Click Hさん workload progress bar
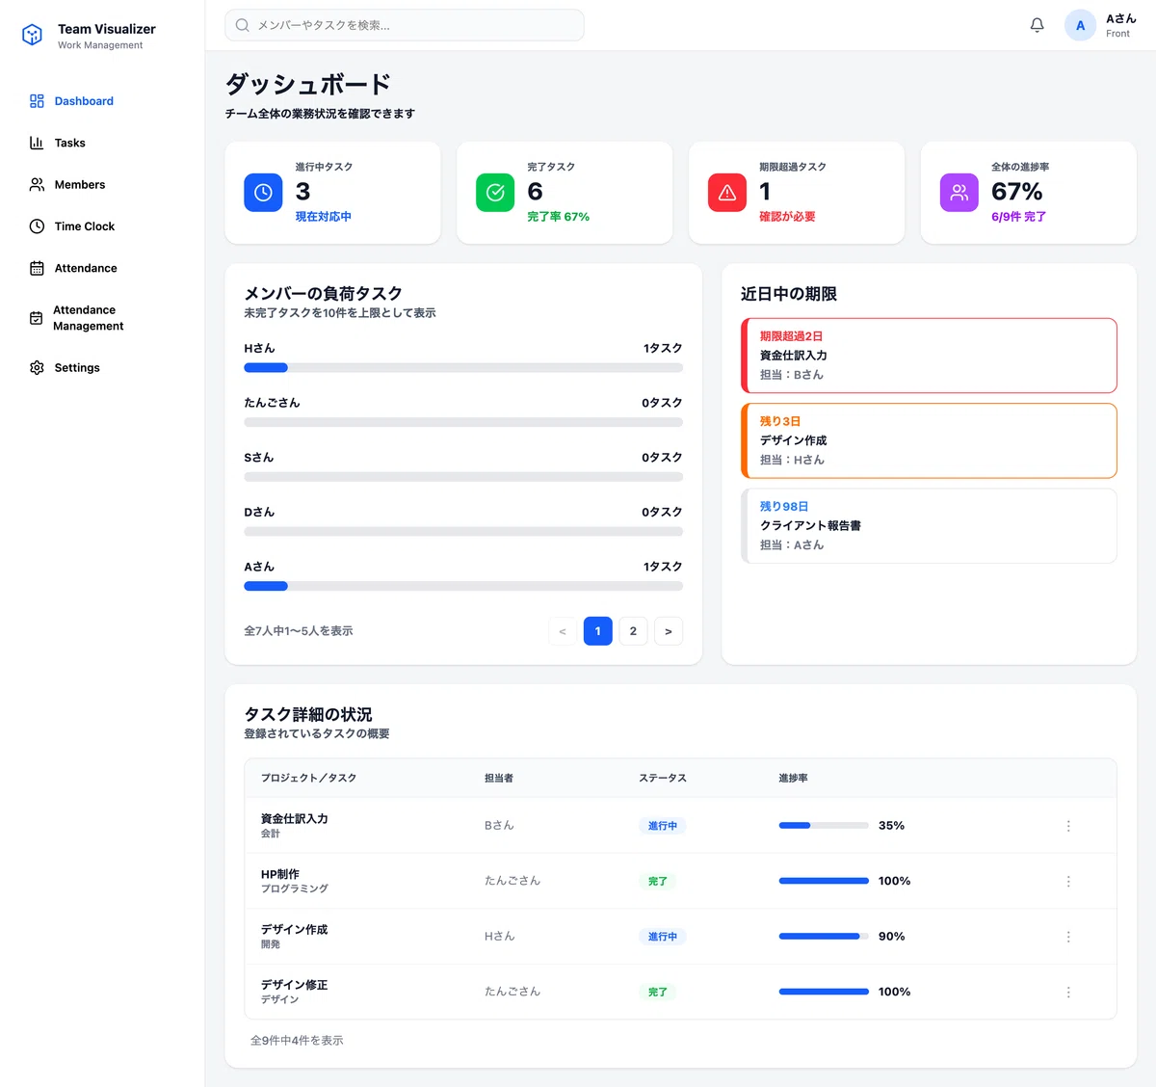This screenshot has height=1087, width=1156. [463, 368]
